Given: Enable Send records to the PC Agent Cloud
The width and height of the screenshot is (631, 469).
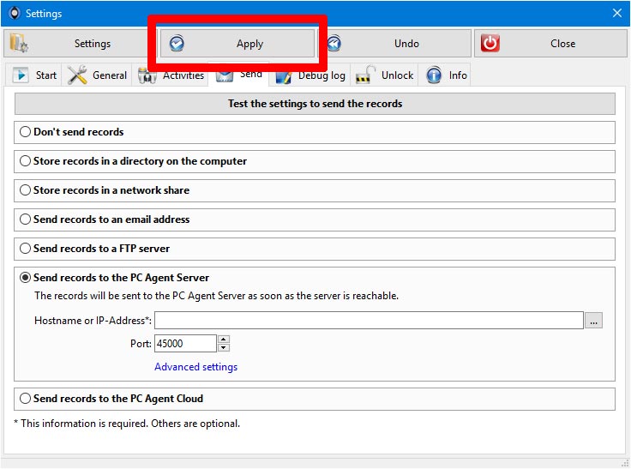Looking at the screenshot, I should (x=26, y=399).
